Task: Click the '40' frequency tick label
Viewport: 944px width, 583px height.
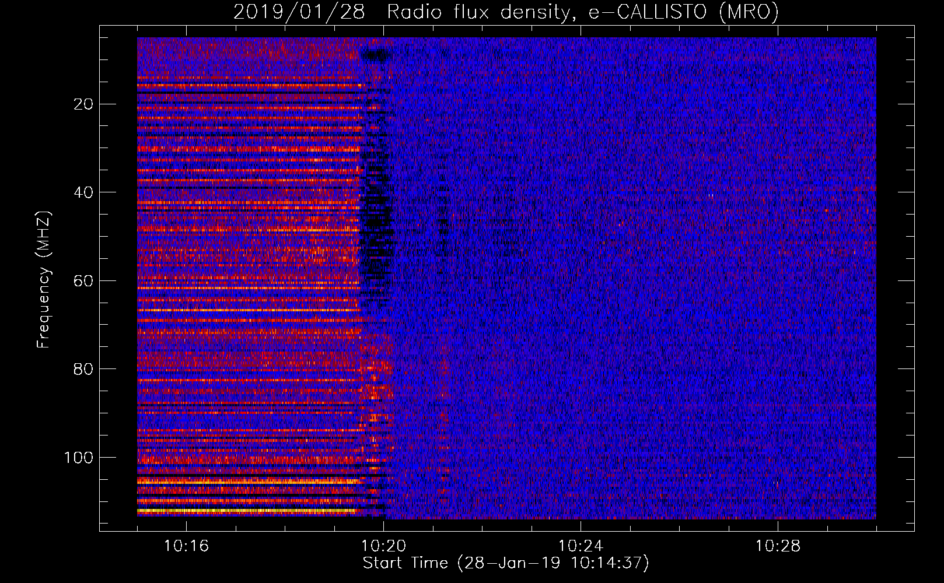Action: click(x=84, y=192)
